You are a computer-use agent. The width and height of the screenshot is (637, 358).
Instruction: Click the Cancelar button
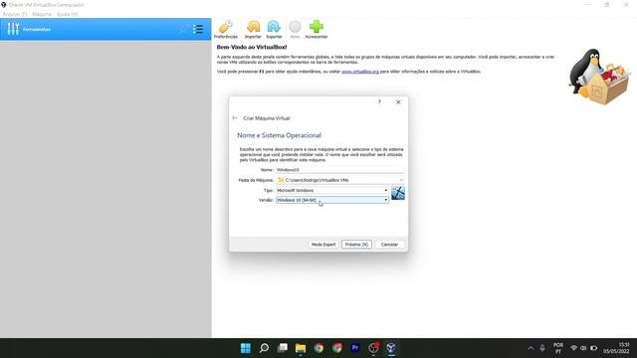tap(389, 245)
